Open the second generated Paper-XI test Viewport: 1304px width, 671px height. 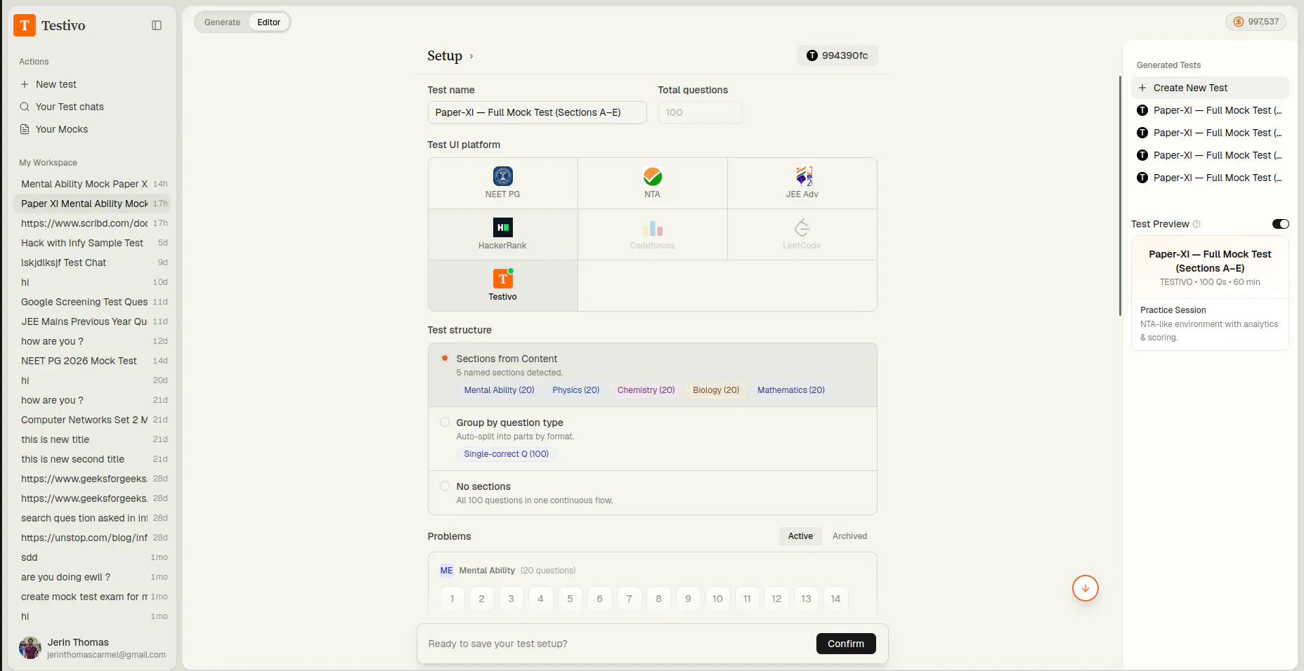click(x=1210, y=133)
